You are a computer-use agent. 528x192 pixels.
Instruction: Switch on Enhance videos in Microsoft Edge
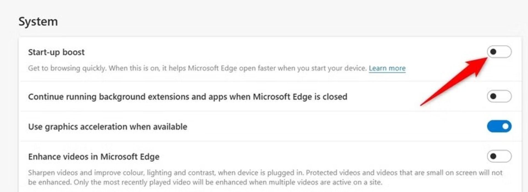point(499,156)
